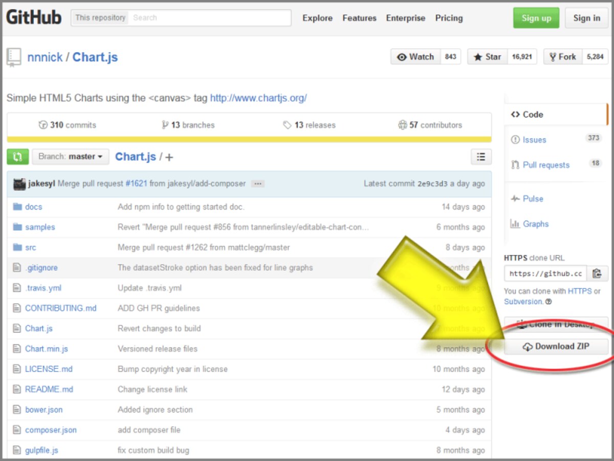The image size is (614, 461).
Task: Open the src folder icon
Action: [17, 247]
